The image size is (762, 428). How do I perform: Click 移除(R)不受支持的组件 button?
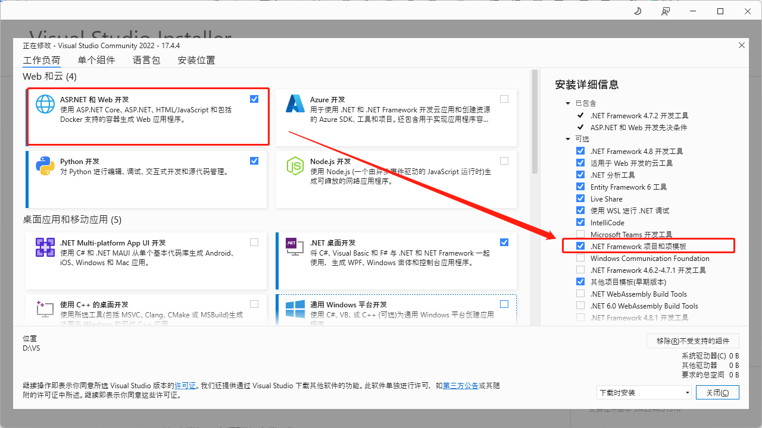coord(693,341)
